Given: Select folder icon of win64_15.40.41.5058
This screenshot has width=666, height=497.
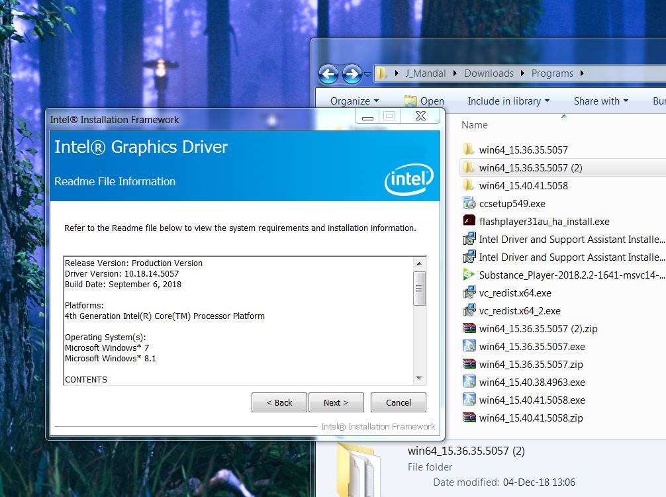Looking at the screenshot, I should point(469,185).
